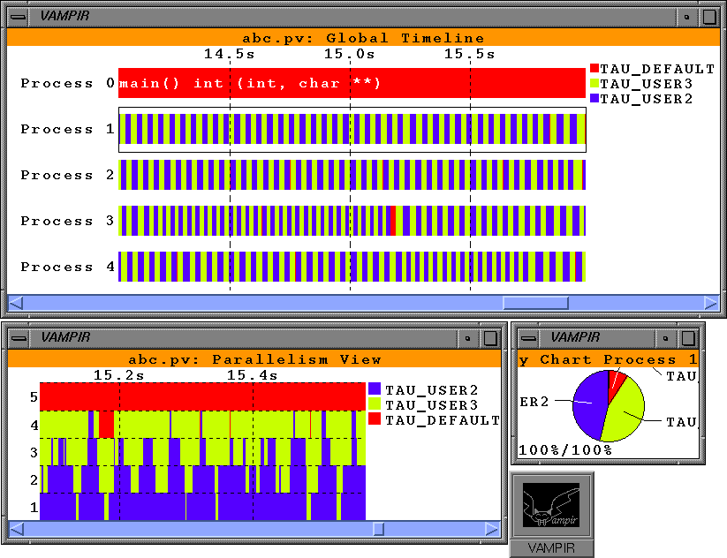Click the "ER2" pie chart label
Image resolution: width=727 pixels, height=558 pixels.
(x=534, y=402)
